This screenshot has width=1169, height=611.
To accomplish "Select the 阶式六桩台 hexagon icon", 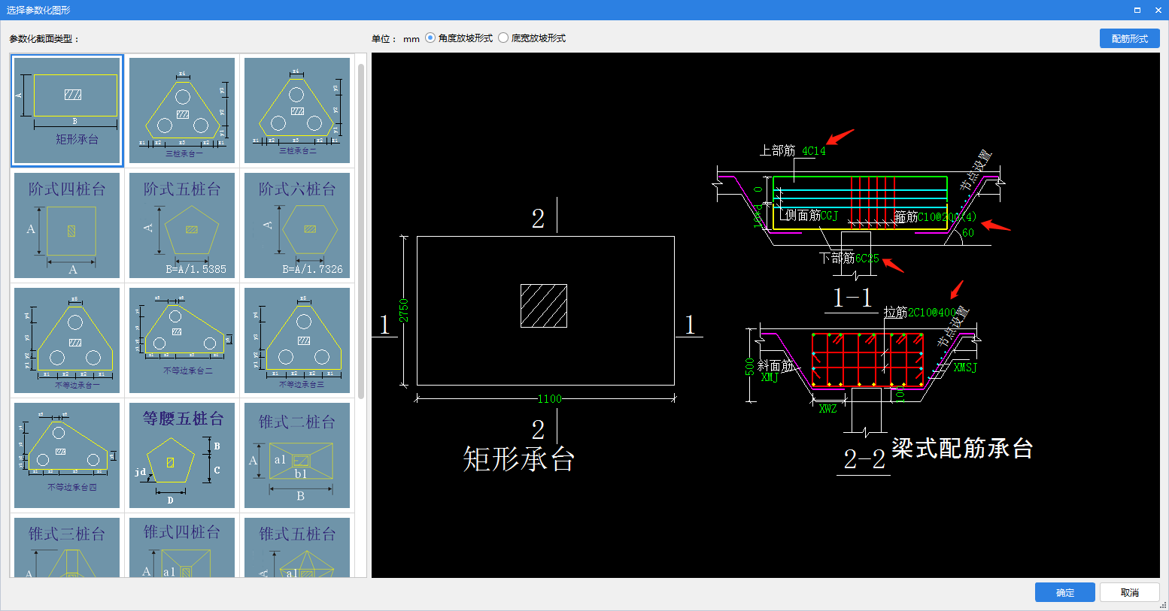I will 297,225.
